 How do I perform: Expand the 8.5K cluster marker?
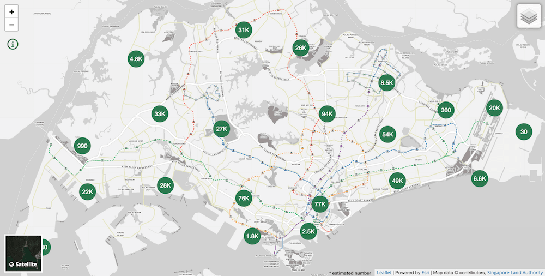click(386, 83)
